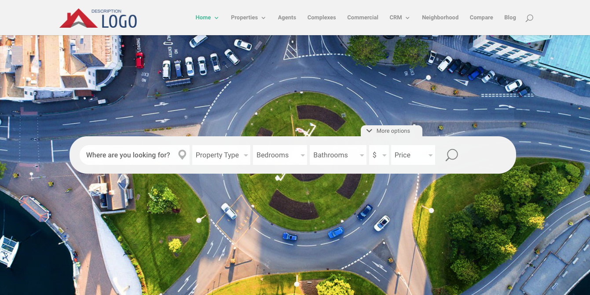Image resolution: width=590 pixels, height=295 pixels.
Task: Click the location pin icon
Action: click(182, 155)
